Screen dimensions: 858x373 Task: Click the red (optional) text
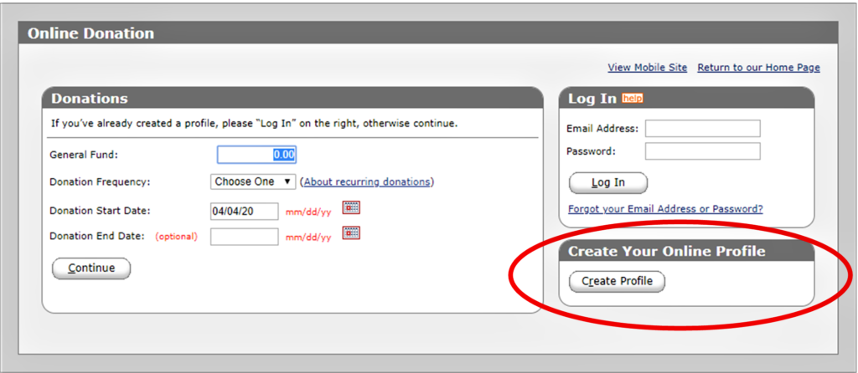pos(176,237)
